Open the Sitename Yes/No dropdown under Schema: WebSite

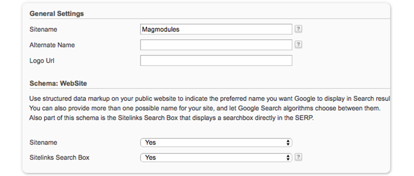coord(216,142)
